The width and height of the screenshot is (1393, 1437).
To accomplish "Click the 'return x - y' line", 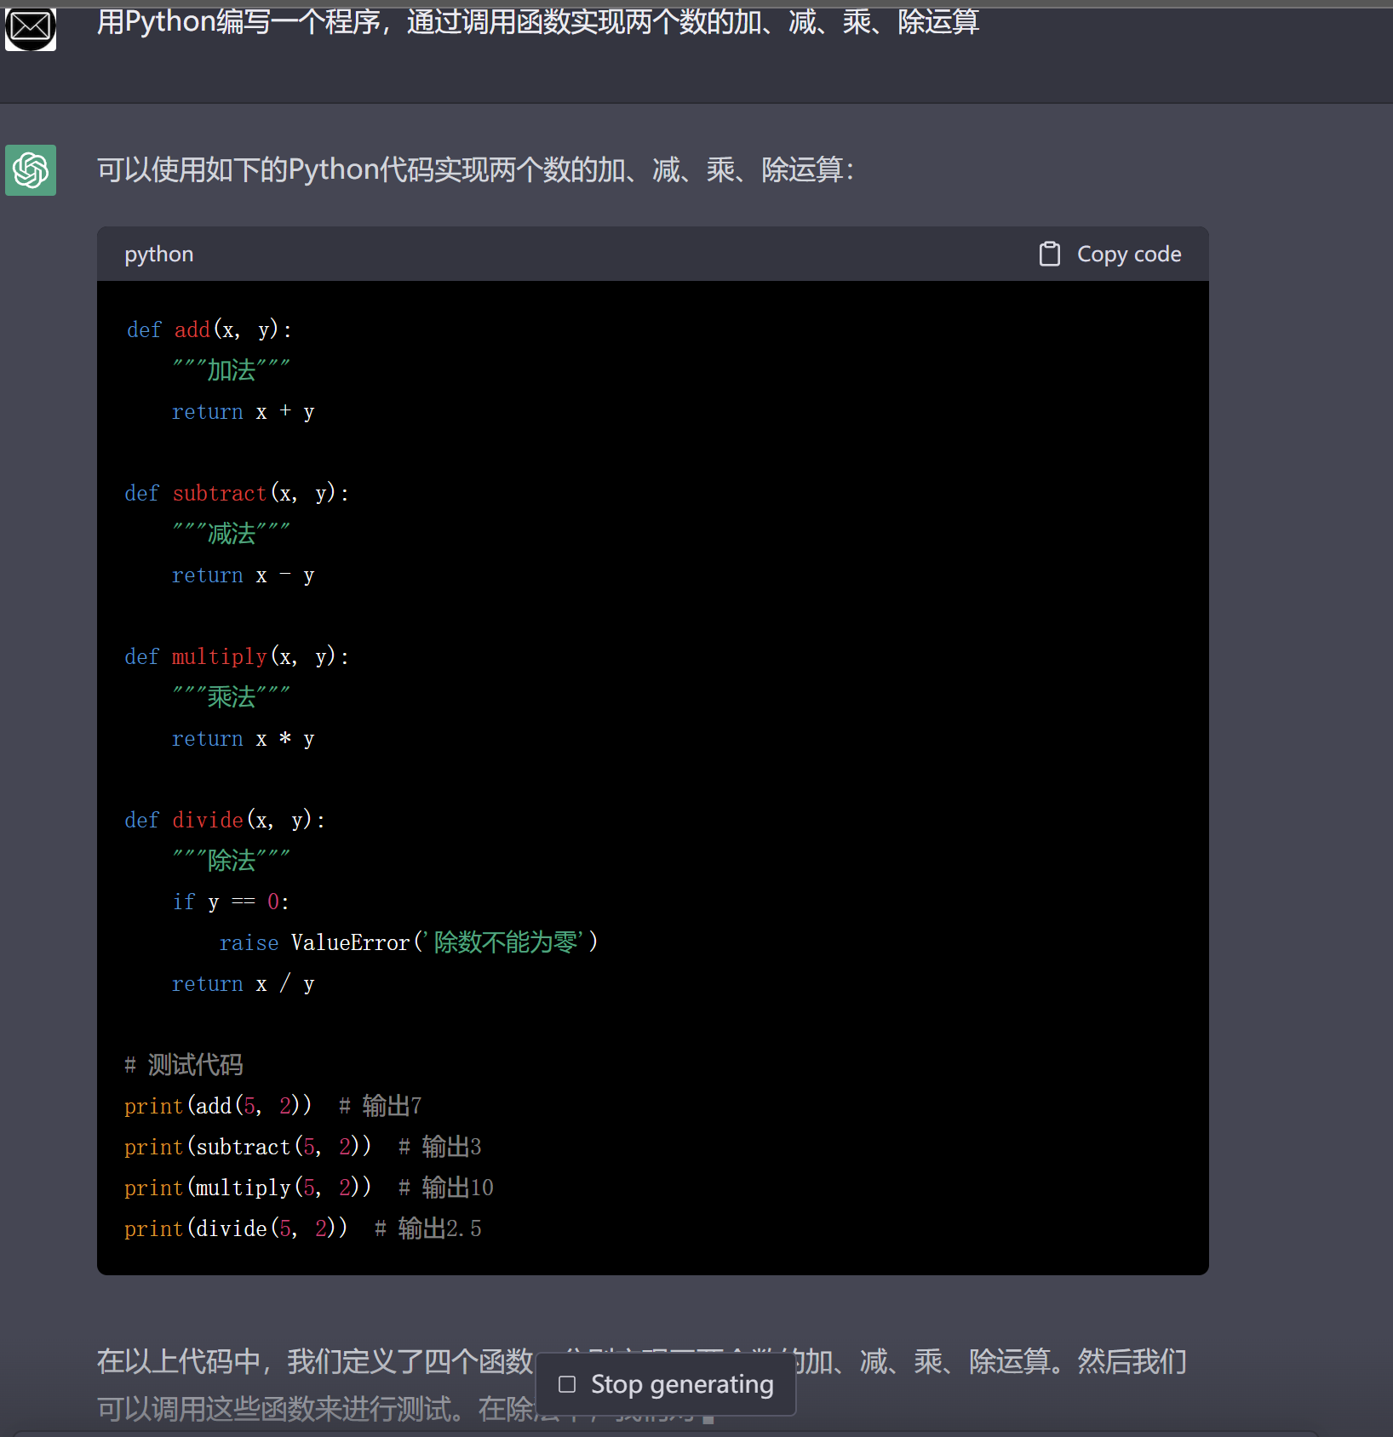I will coord(244,575).
